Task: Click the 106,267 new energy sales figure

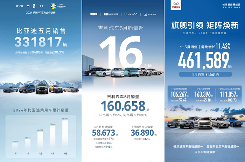Action: (x=179, y=94)
